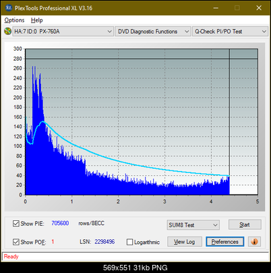This screenshot has width=271, height=273.
Task: Toggle the Show POF checkbox
Action: click(x=16, y=242)
